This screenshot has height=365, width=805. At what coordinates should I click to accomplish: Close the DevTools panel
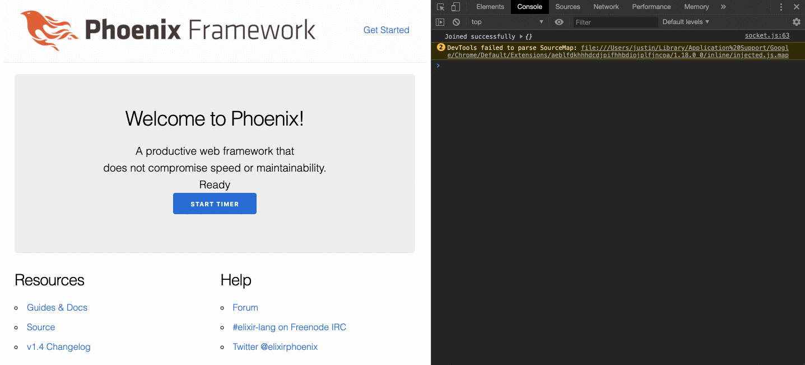click(x=796, y=7)
